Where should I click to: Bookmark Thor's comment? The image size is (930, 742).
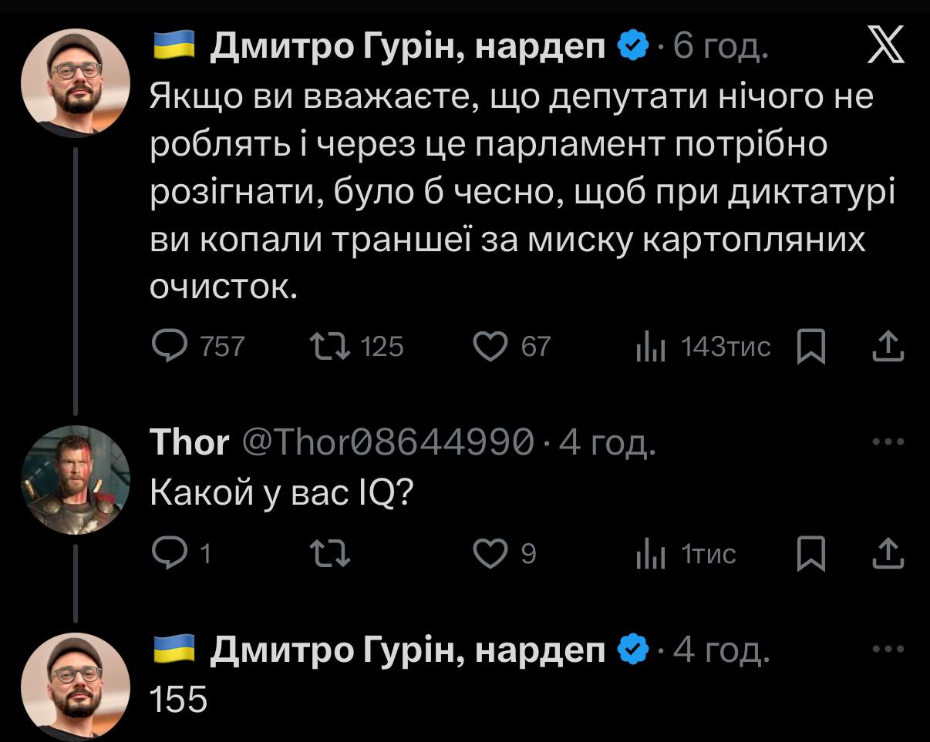810,555
